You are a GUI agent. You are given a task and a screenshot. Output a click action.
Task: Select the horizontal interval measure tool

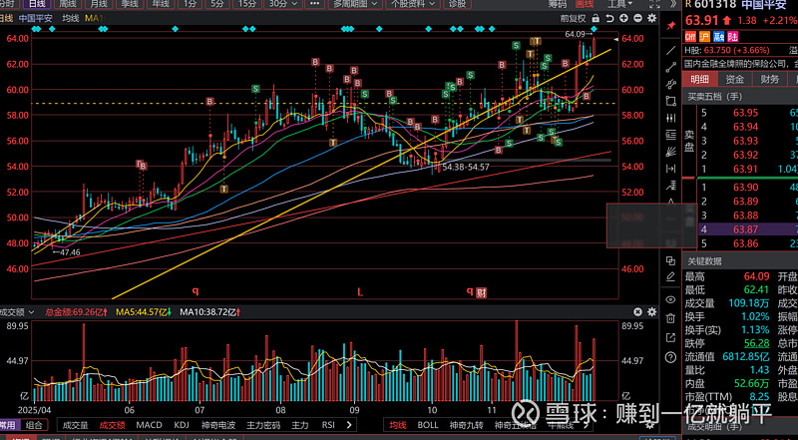tap(670, 169)
